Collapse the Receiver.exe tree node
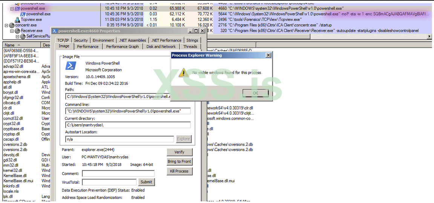 click(x=12, y=31)
